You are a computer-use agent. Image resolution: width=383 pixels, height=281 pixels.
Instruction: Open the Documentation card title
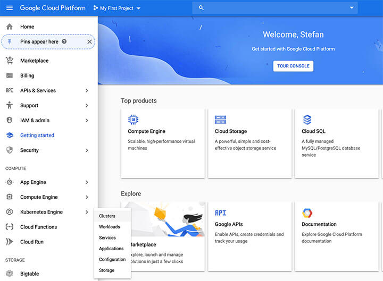[319, 224]
